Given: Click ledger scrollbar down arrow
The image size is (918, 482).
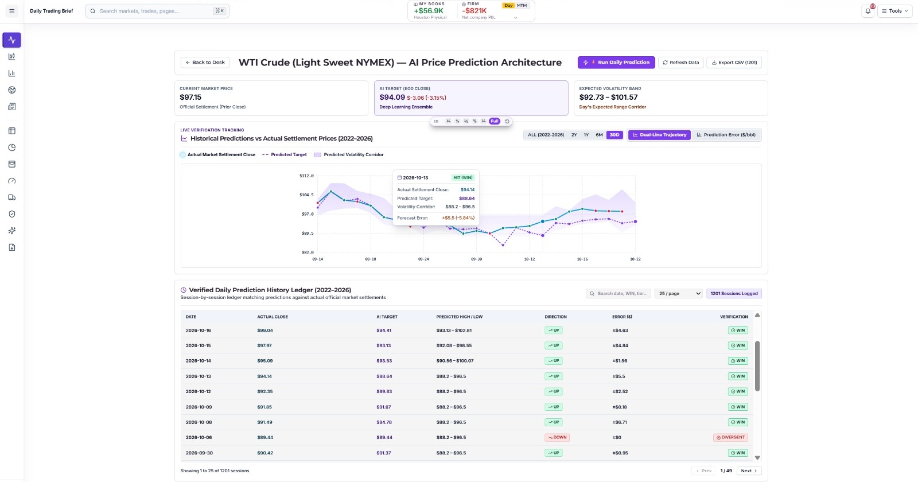Looking at the screenshot, I should pos(757,457).
